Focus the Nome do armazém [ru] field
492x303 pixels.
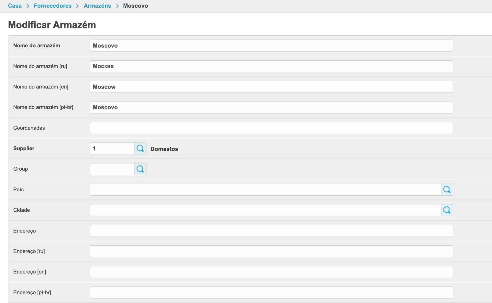[x=271, y=66]
